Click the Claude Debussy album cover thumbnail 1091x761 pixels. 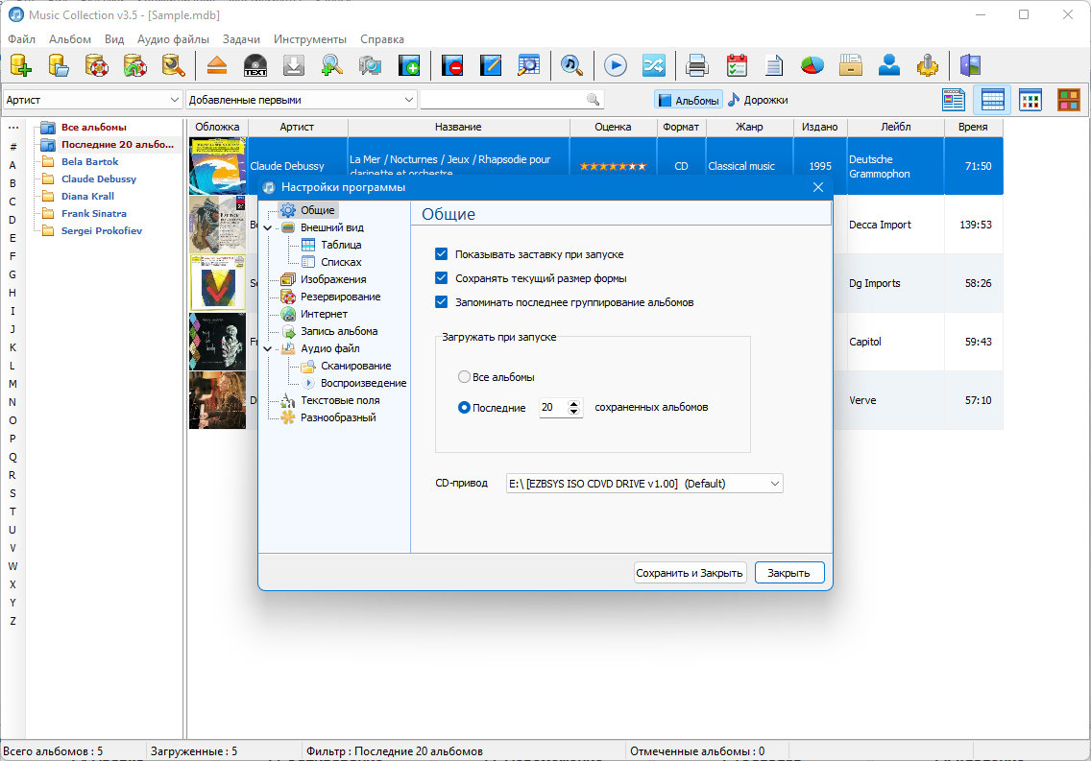(x=218, y=165)
